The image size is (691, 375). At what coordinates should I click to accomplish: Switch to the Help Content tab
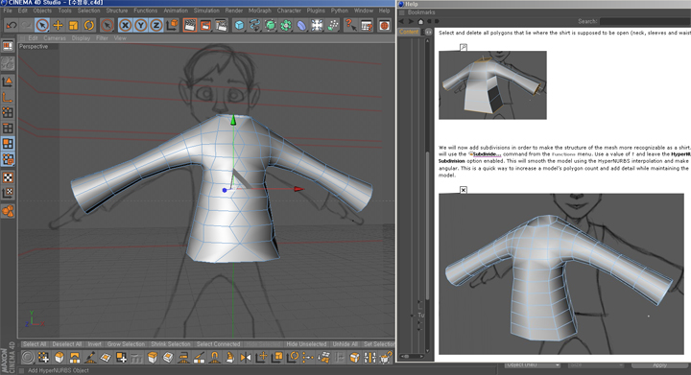coord(409,32)
